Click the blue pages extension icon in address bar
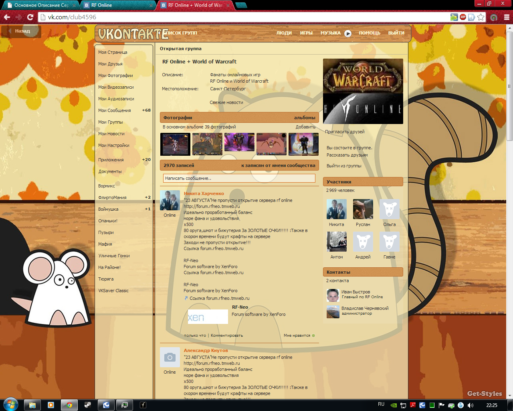 (x=472, y=17)
